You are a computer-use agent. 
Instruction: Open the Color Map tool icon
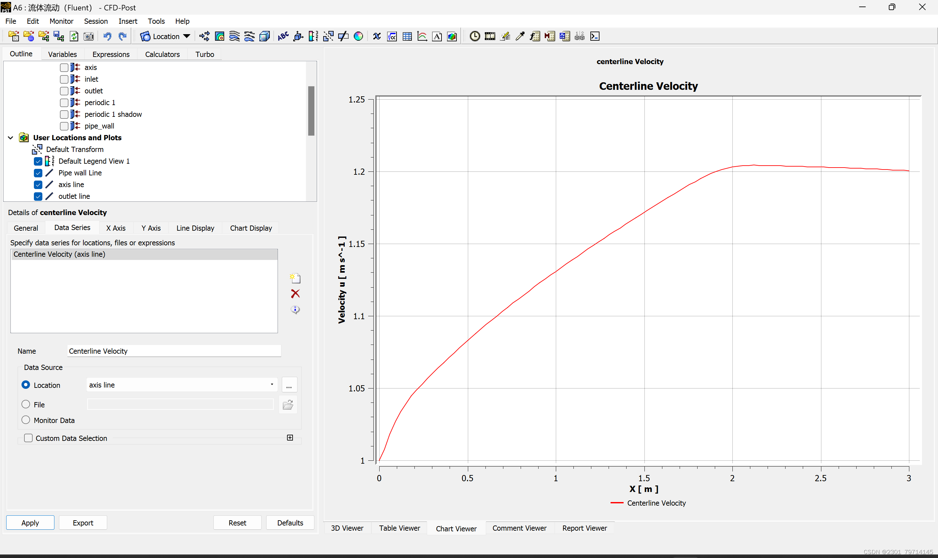pos(358,36)
